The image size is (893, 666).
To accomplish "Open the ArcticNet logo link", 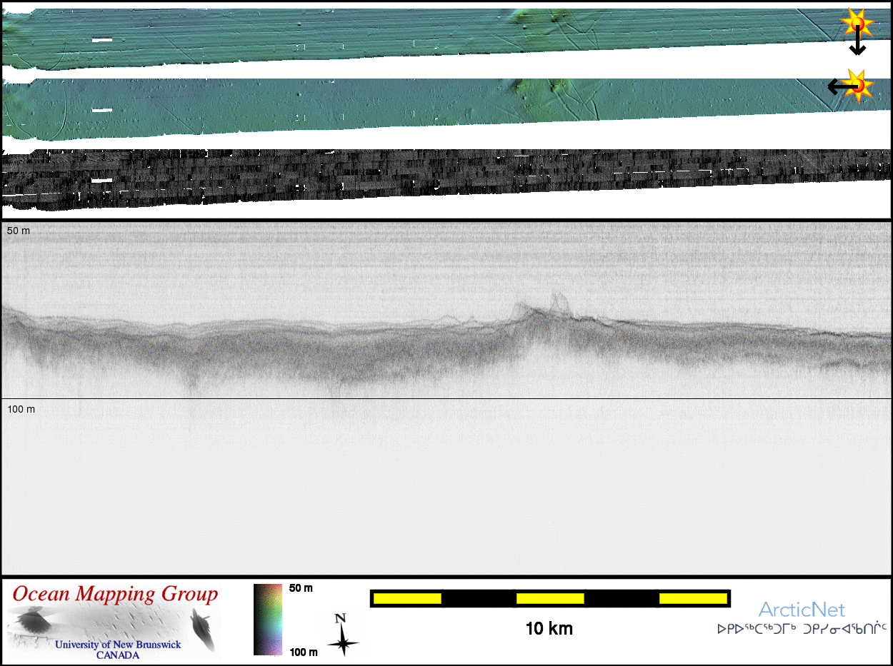I will tap(802, 610).
